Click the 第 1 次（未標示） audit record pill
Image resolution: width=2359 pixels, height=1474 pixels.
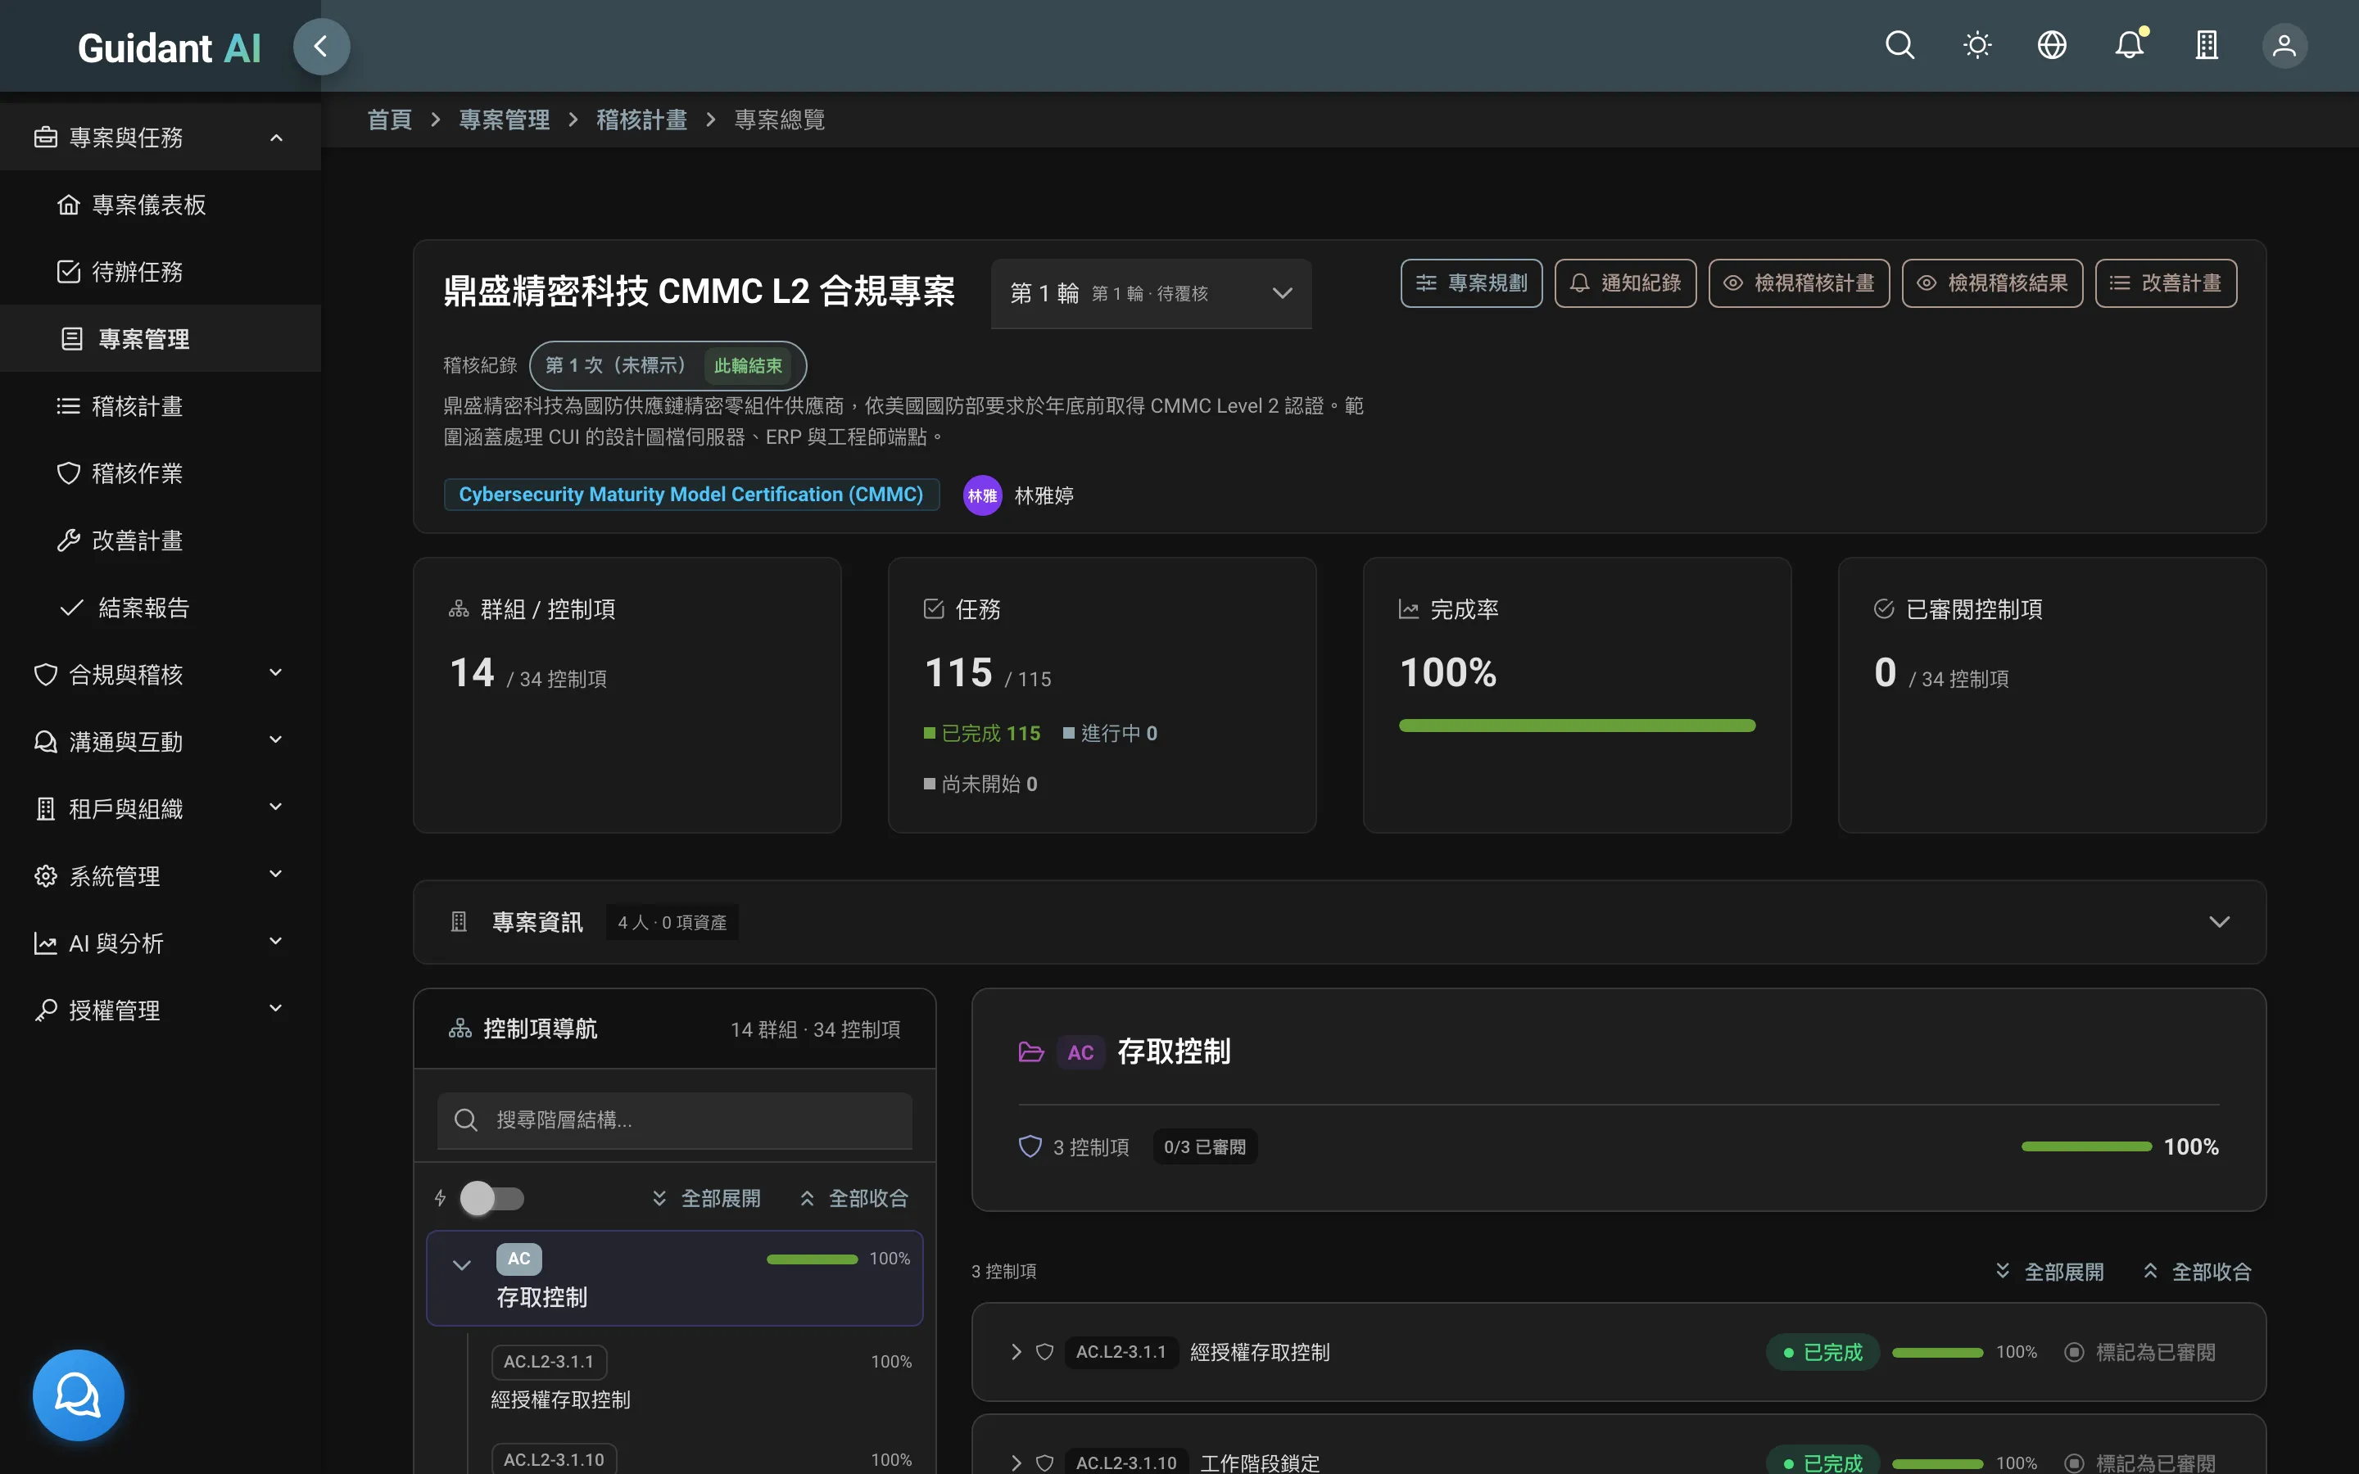tap(667, 365)
